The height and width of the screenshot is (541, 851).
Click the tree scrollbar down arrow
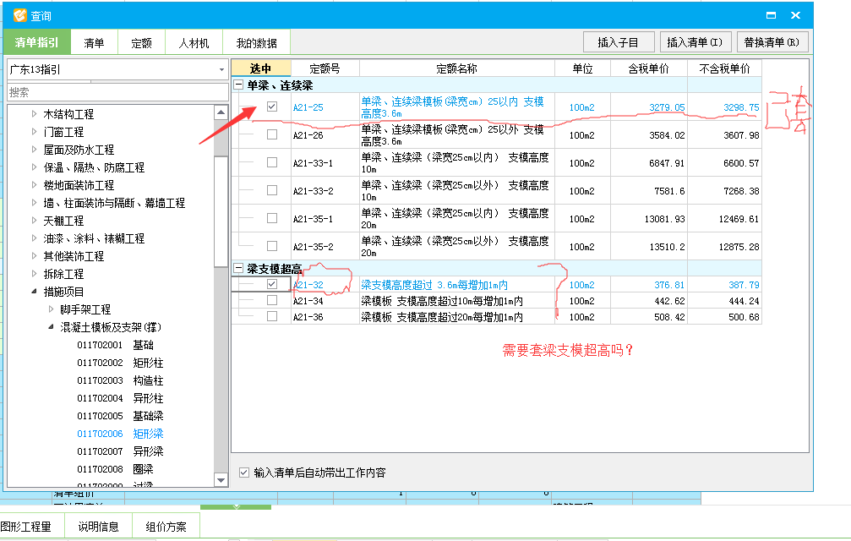click(221, 479)
